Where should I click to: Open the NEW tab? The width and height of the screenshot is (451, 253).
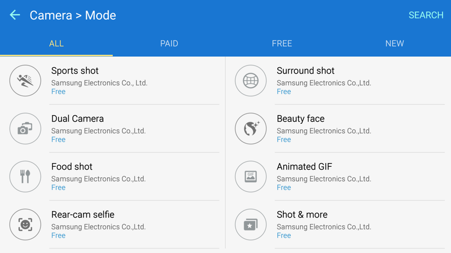click(x=395, y=44)
